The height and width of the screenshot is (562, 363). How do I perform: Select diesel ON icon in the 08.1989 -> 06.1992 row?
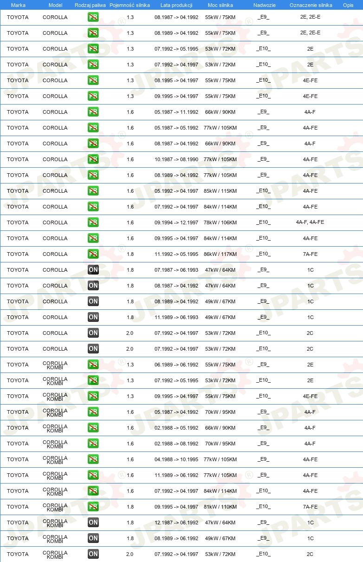click(93, 538)
